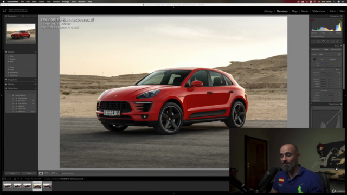
Task: Open the Slideshow module
Action: pyautogui.click(x=319, y=11)
